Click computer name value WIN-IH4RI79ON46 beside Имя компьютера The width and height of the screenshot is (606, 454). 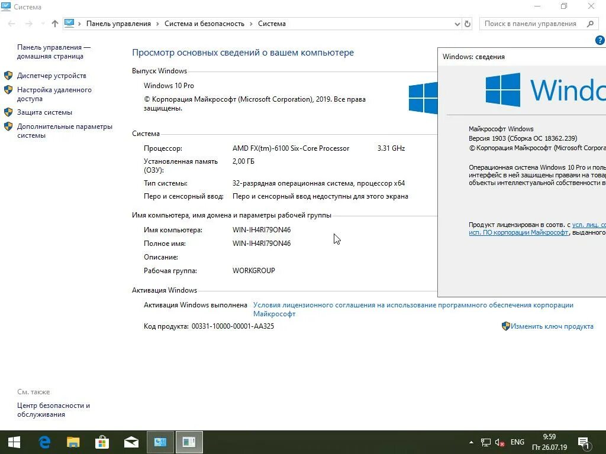(x=262, y=230)
